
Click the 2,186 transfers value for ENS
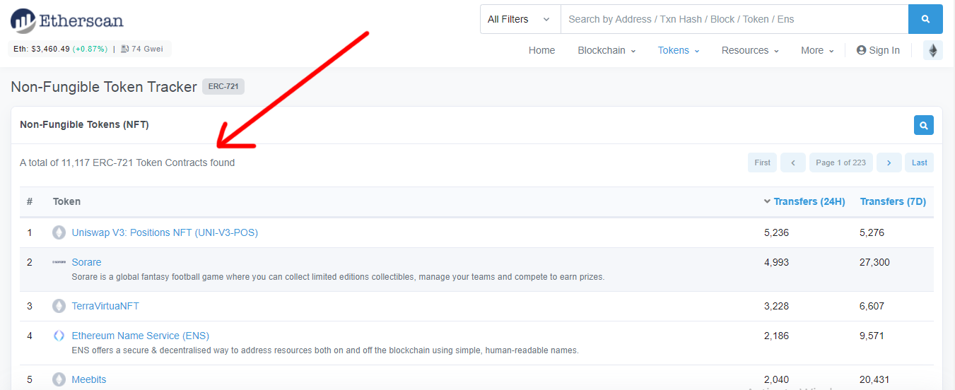[776, 336]
